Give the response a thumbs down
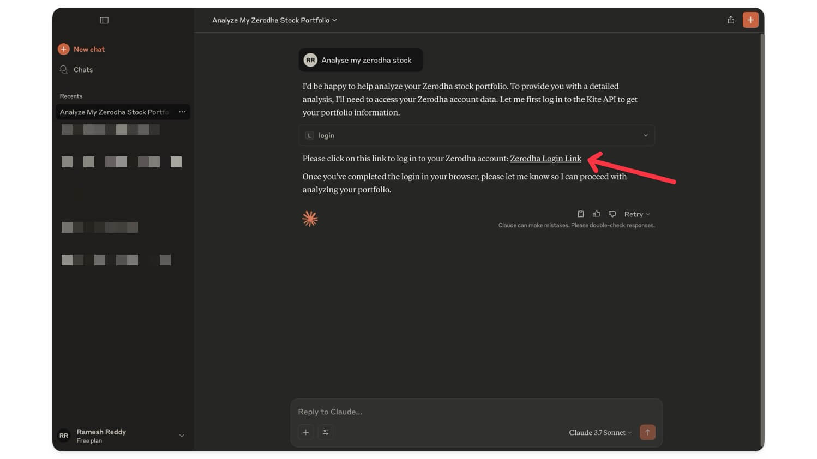Image resolution: width=817 pixels, height=459 pixels. tap(612, 214)
